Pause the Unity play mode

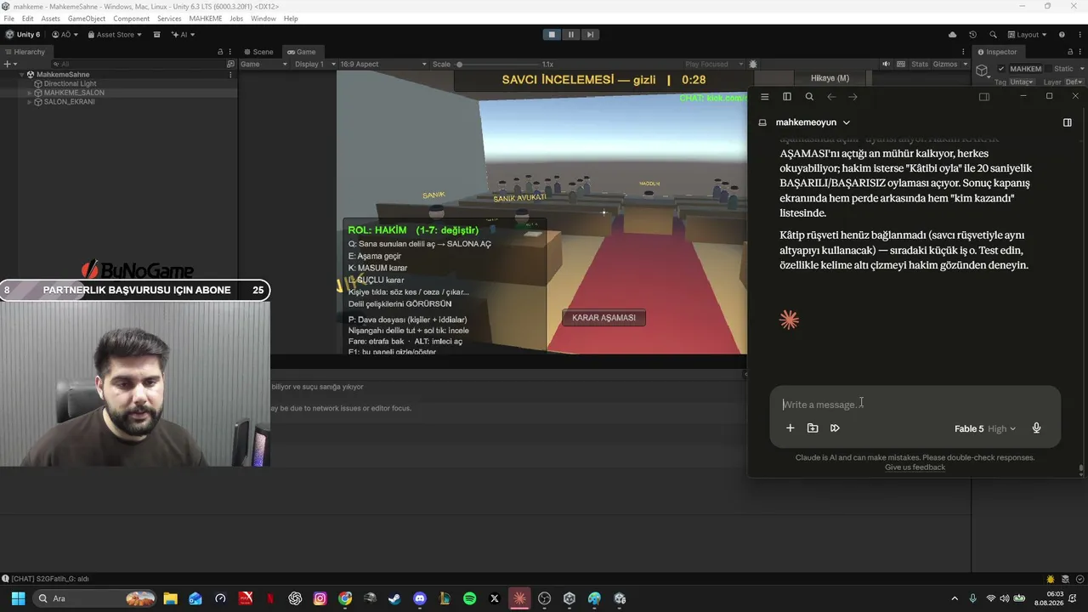click(570, 35)
